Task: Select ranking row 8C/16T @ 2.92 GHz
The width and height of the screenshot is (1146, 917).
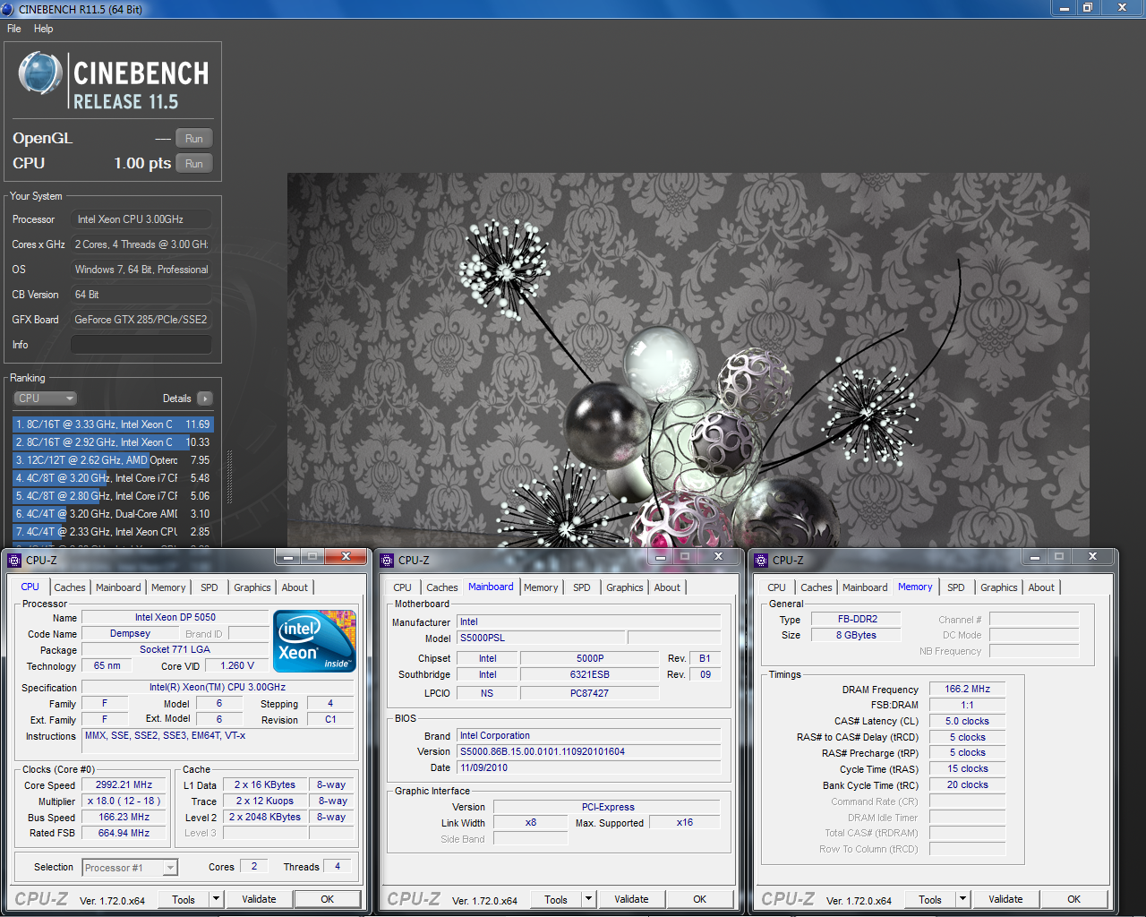Action: click(113, 442)
